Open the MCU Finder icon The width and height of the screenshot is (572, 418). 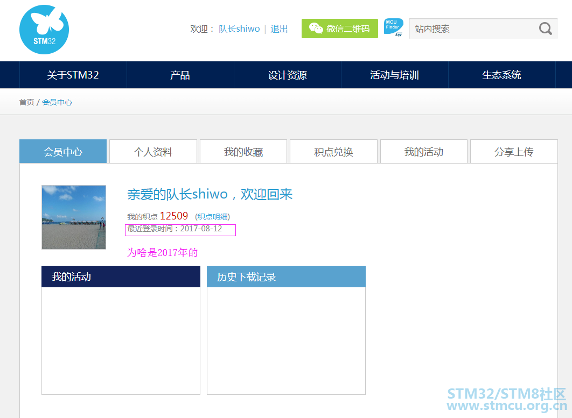click(394, 27)
